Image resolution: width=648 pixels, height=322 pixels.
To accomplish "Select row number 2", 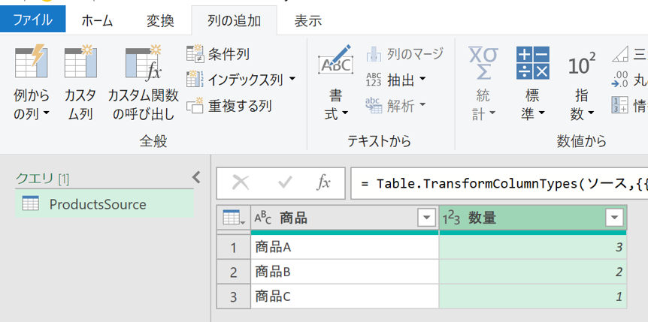I will pos(234,272).
